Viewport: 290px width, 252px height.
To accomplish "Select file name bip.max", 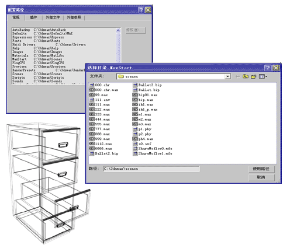I will pos(146,100).
